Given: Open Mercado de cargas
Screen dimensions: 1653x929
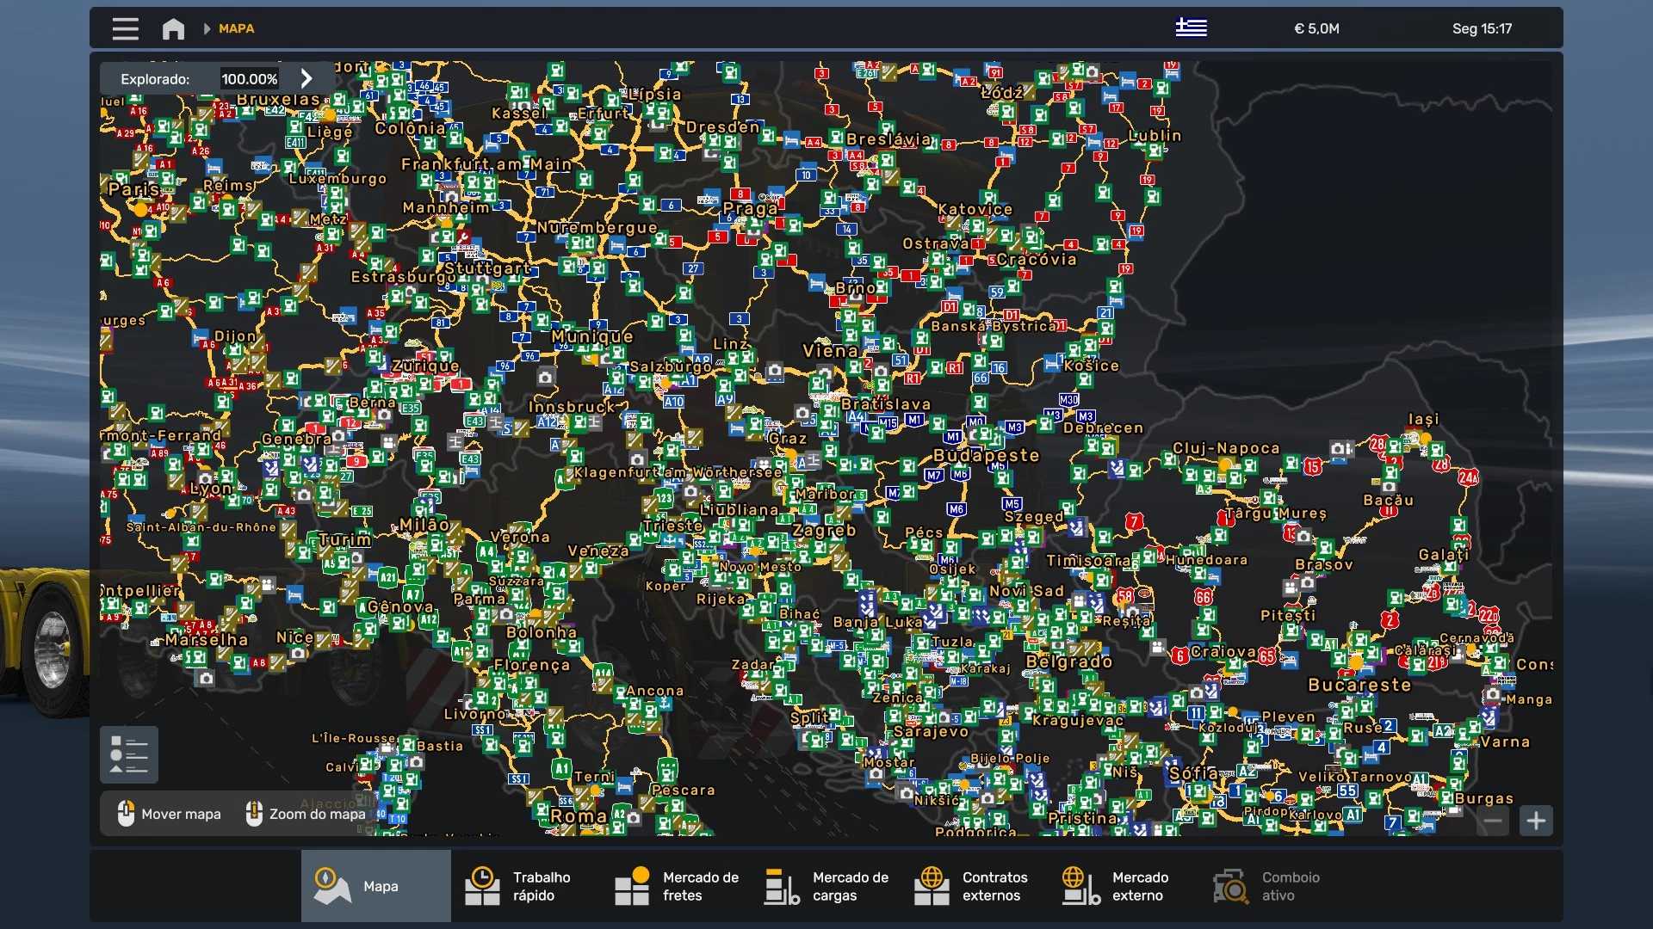Looking at the screenshot, I should (x=826, y=886).
